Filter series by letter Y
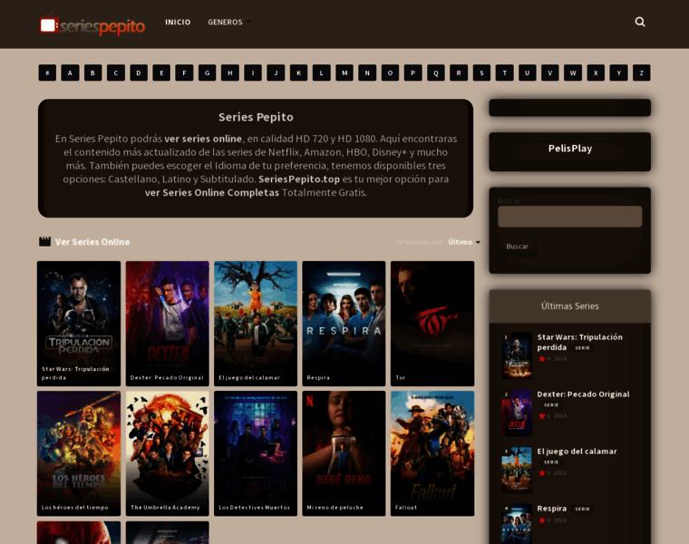Viewport: 689px width, 544px height. (618, 73)
